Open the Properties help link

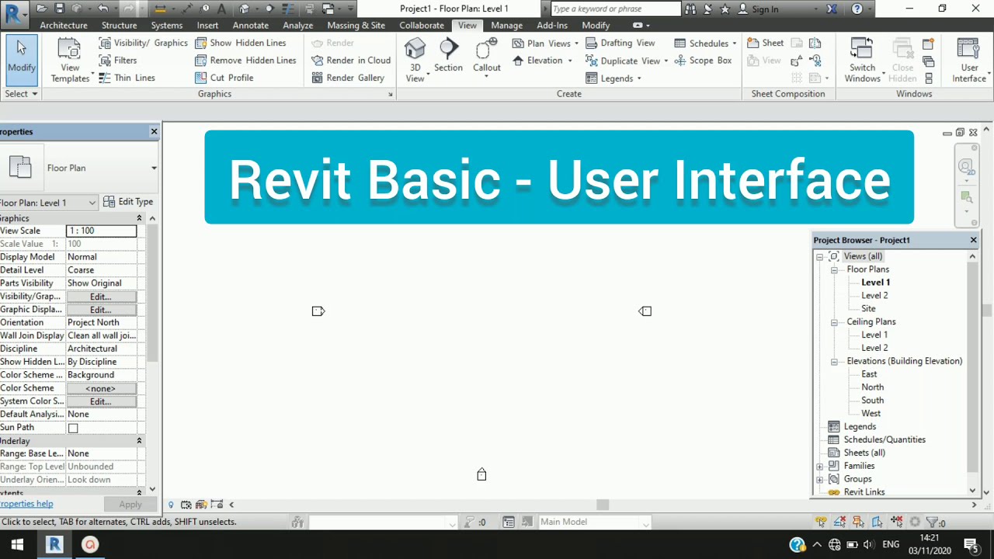26,504
